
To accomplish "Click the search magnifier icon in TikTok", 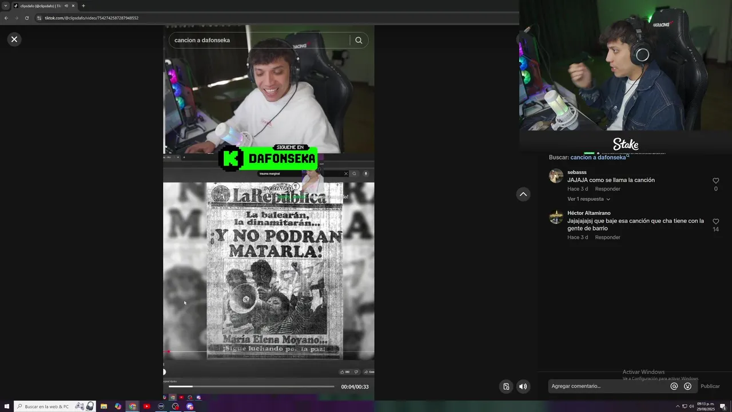I will coord(359,40).
